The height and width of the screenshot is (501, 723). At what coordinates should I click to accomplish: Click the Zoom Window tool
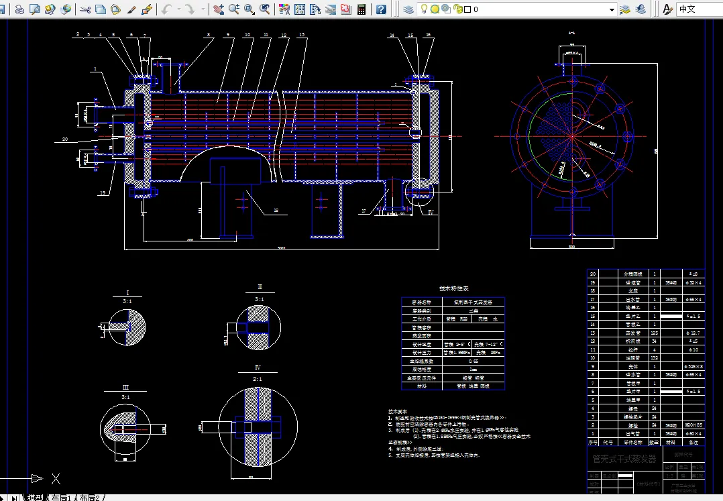point(249,9)
